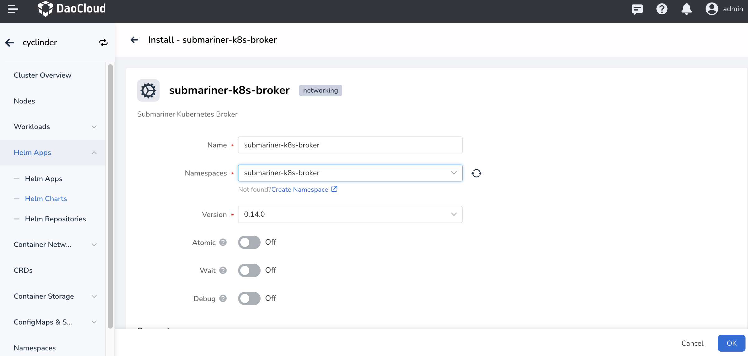Show the Atomic help tooltip icon

pos(223,242)
